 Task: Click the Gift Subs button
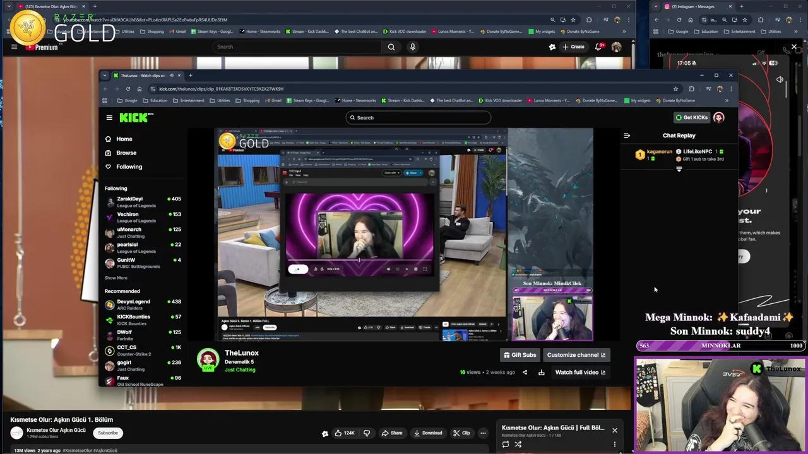coord(520,355)
